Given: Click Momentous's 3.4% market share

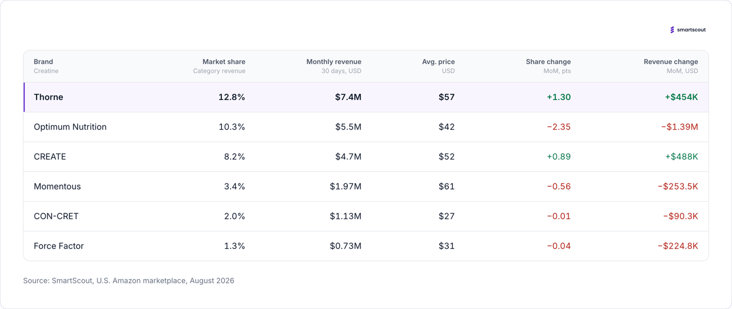Looking at the screenshot, I should click(234, 186).
